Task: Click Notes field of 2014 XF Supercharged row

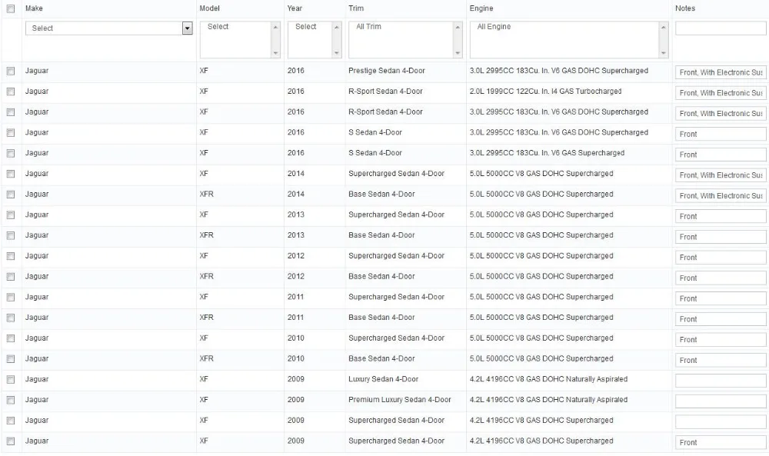Action: [721, 175]
